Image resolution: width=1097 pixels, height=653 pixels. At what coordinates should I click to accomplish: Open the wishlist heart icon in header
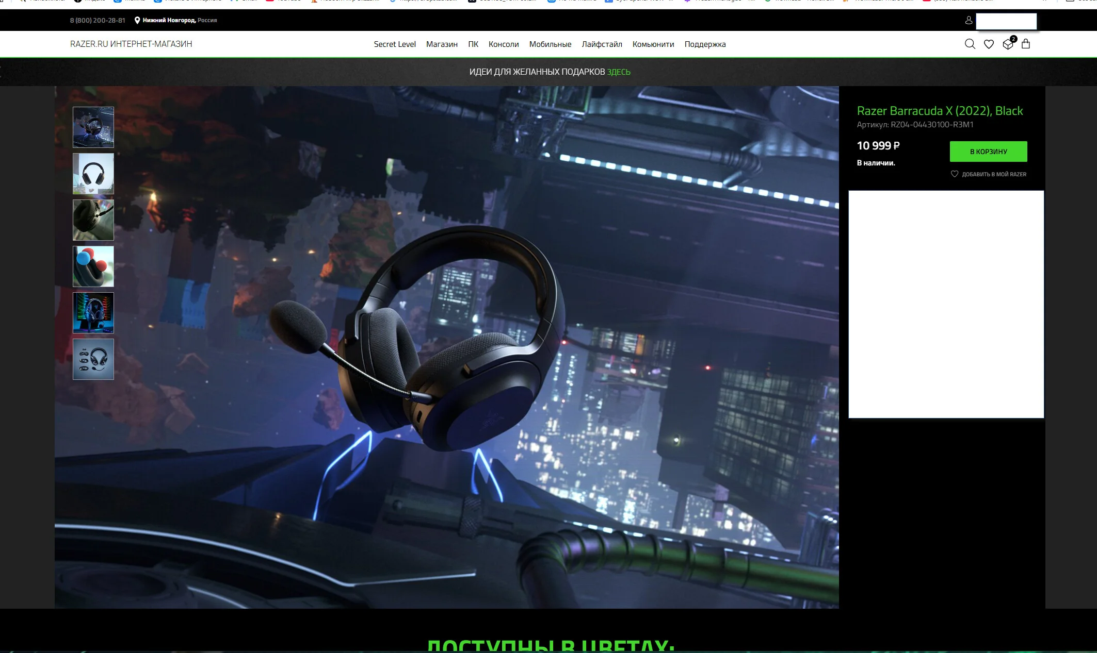(989, 44)
